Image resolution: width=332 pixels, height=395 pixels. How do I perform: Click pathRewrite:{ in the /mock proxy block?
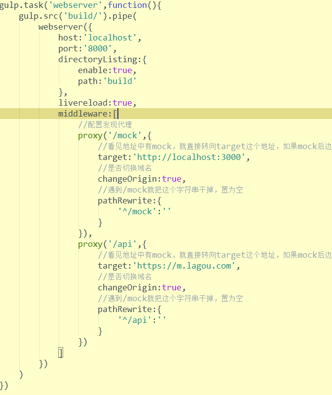point(129,200)
